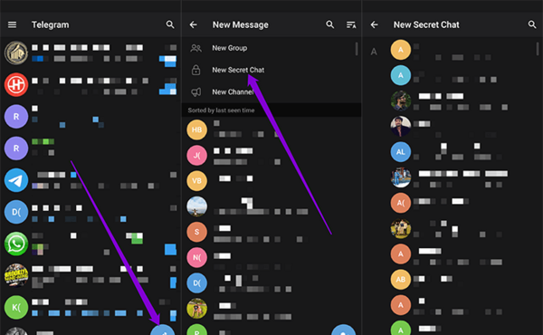The image size is (543, 335).
Task: Tap the compose pencil floating button
Action: pyautogui.click(x=163, y=330)
